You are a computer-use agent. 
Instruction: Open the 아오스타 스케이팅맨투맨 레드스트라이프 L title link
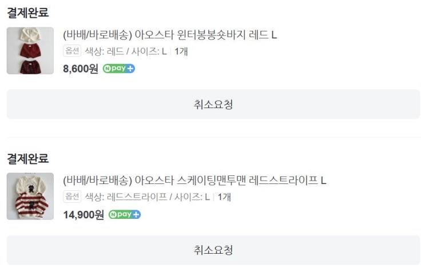click(194, 181)
